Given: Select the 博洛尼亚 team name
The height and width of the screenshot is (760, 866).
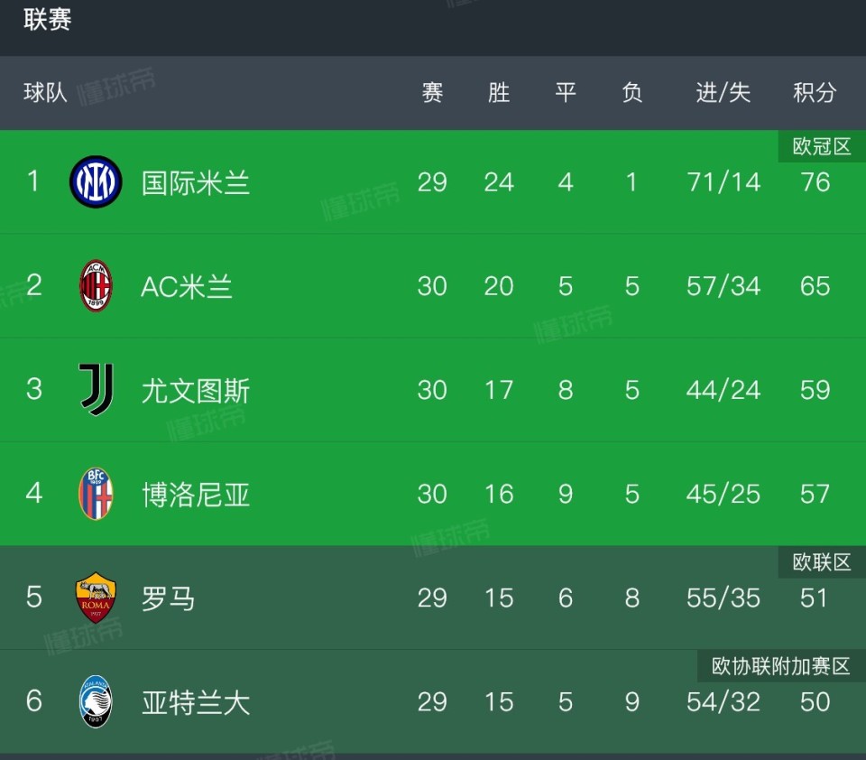Looking at the screenshot, I should click(196, 495).
